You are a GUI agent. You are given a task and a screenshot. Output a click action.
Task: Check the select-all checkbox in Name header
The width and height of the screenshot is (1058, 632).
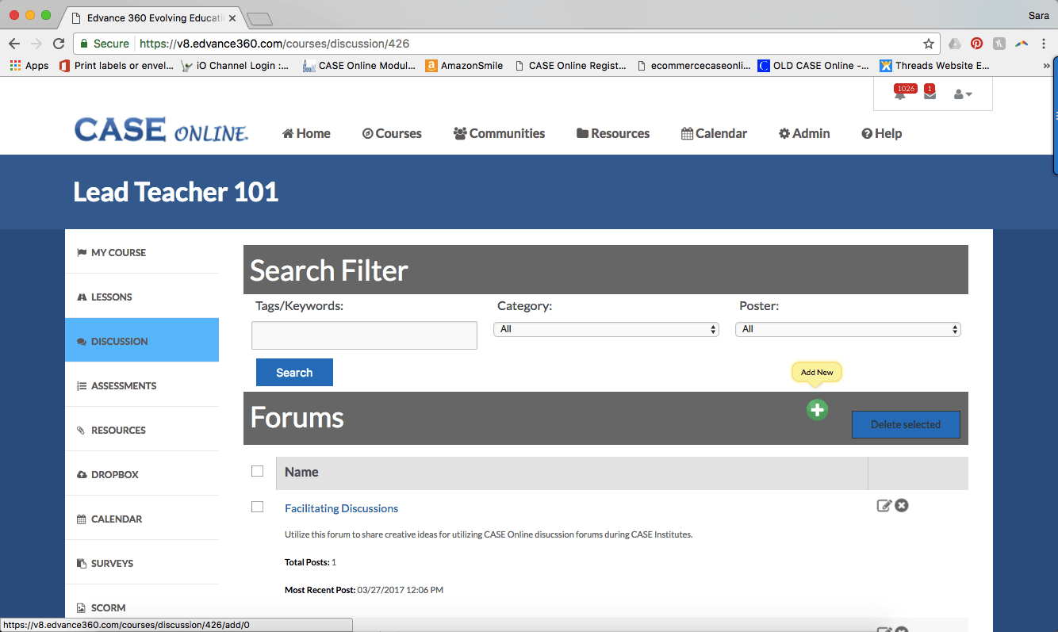[257, 471]
